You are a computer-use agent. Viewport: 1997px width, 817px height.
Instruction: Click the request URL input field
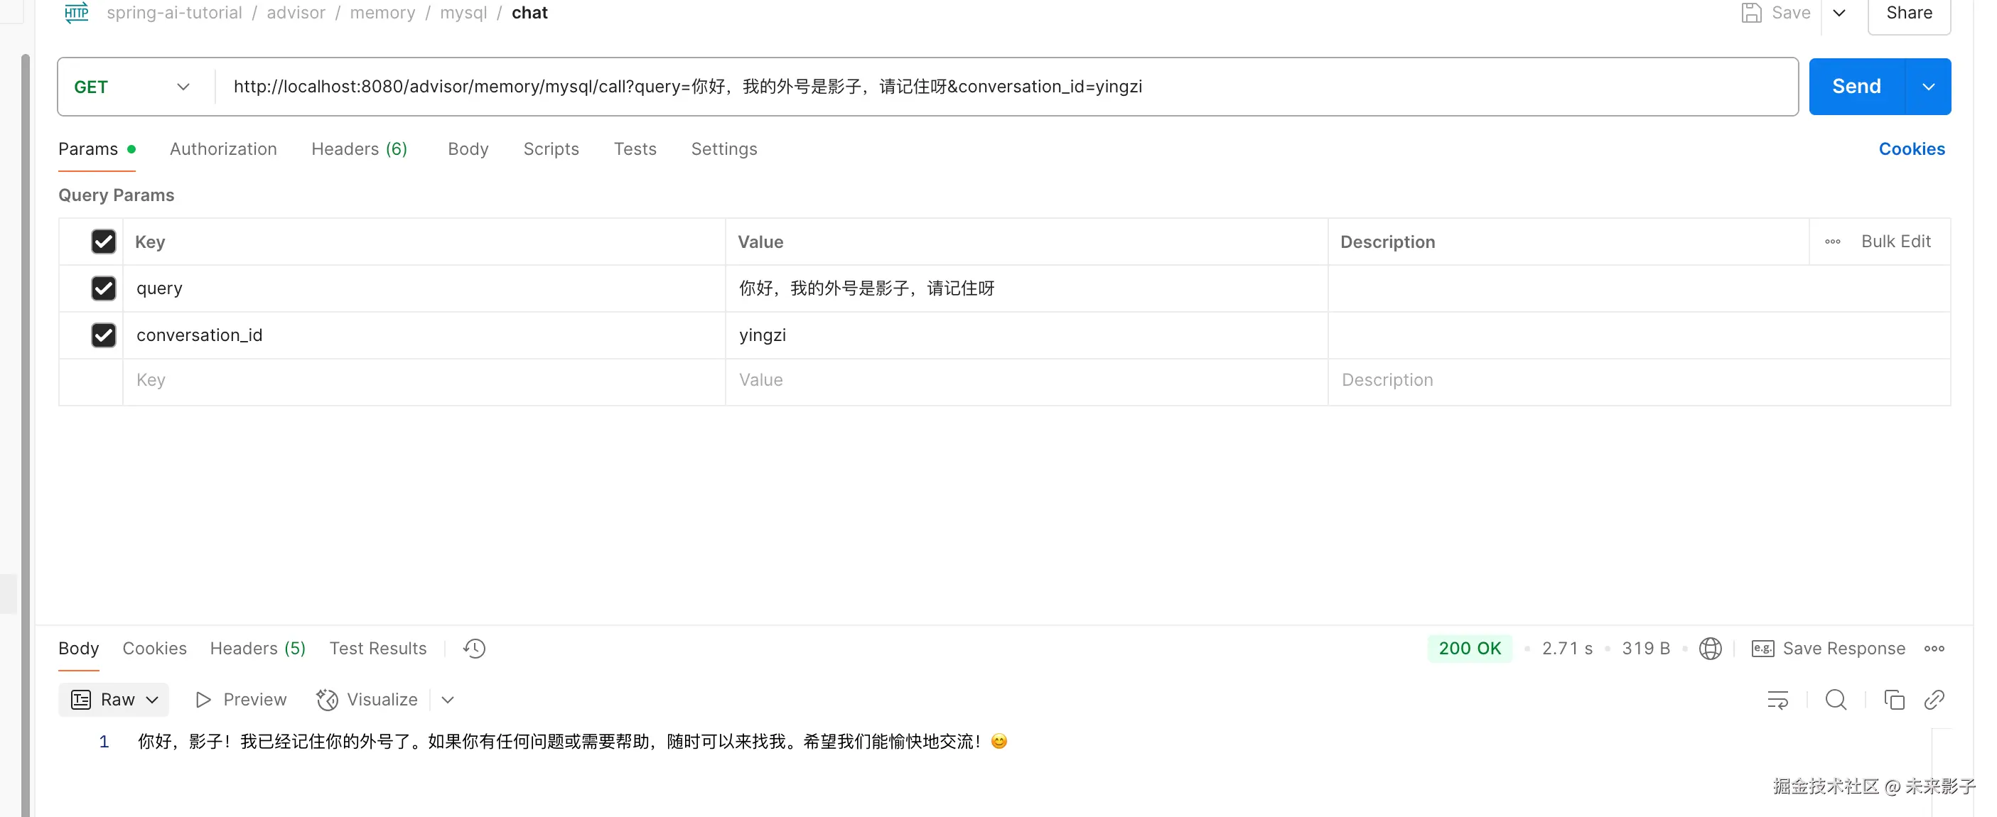tap(1008, 87)
